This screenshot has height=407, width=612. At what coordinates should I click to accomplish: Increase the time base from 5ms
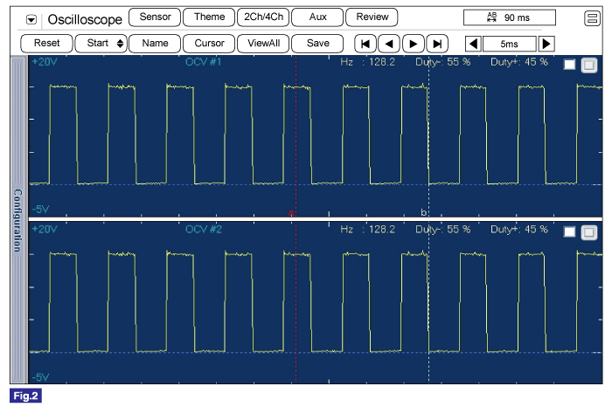pos(546,44)
